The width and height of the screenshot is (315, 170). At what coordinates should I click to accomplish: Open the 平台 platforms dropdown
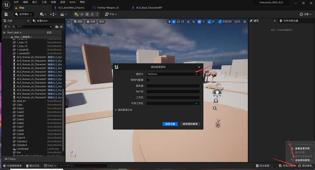click(x=111, y=14)
